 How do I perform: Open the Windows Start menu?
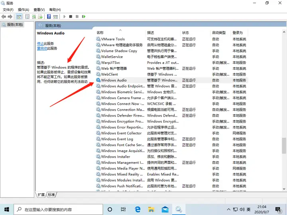pos(7,209)
